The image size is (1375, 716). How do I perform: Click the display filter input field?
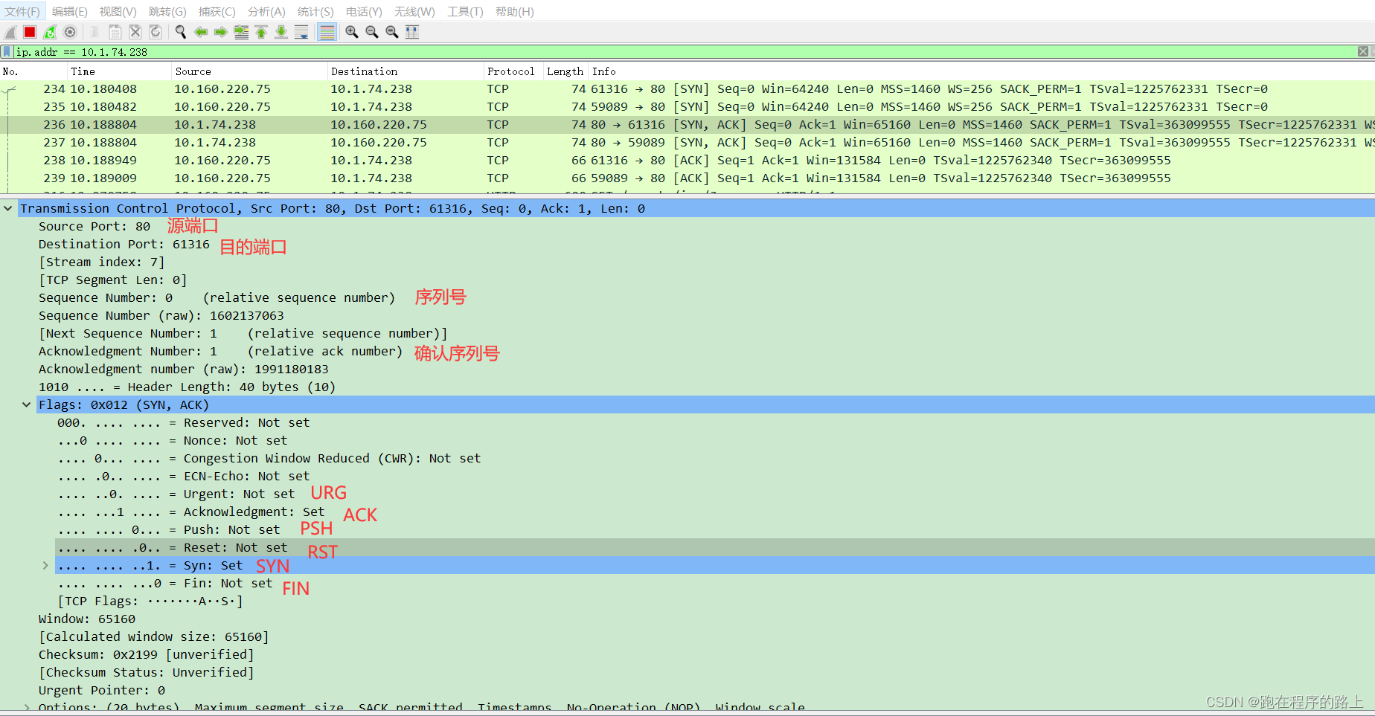tap(685, 52)
